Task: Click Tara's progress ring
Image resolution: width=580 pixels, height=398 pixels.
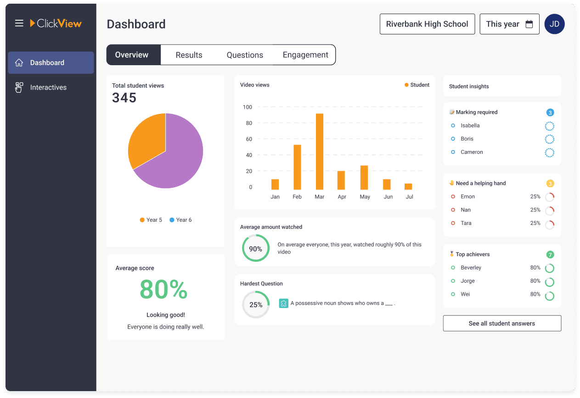Action: coord(549,224)
